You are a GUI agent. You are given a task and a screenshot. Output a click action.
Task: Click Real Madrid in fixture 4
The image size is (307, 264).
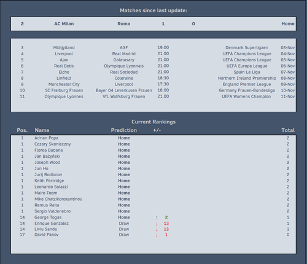coord(124,54)
